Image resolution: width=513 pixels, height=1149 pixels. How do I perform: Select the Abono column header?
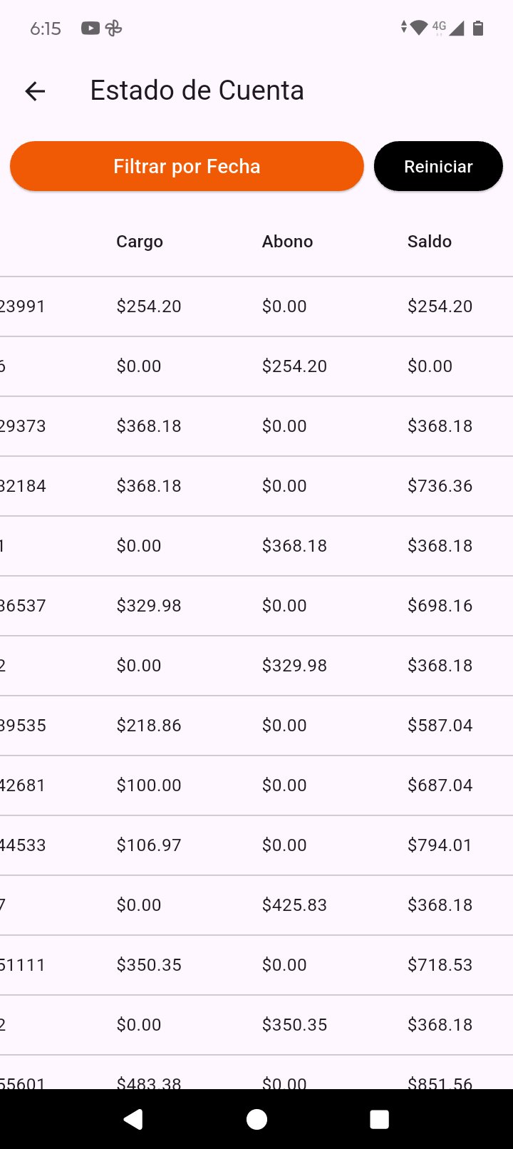click(x=287, y=242)
